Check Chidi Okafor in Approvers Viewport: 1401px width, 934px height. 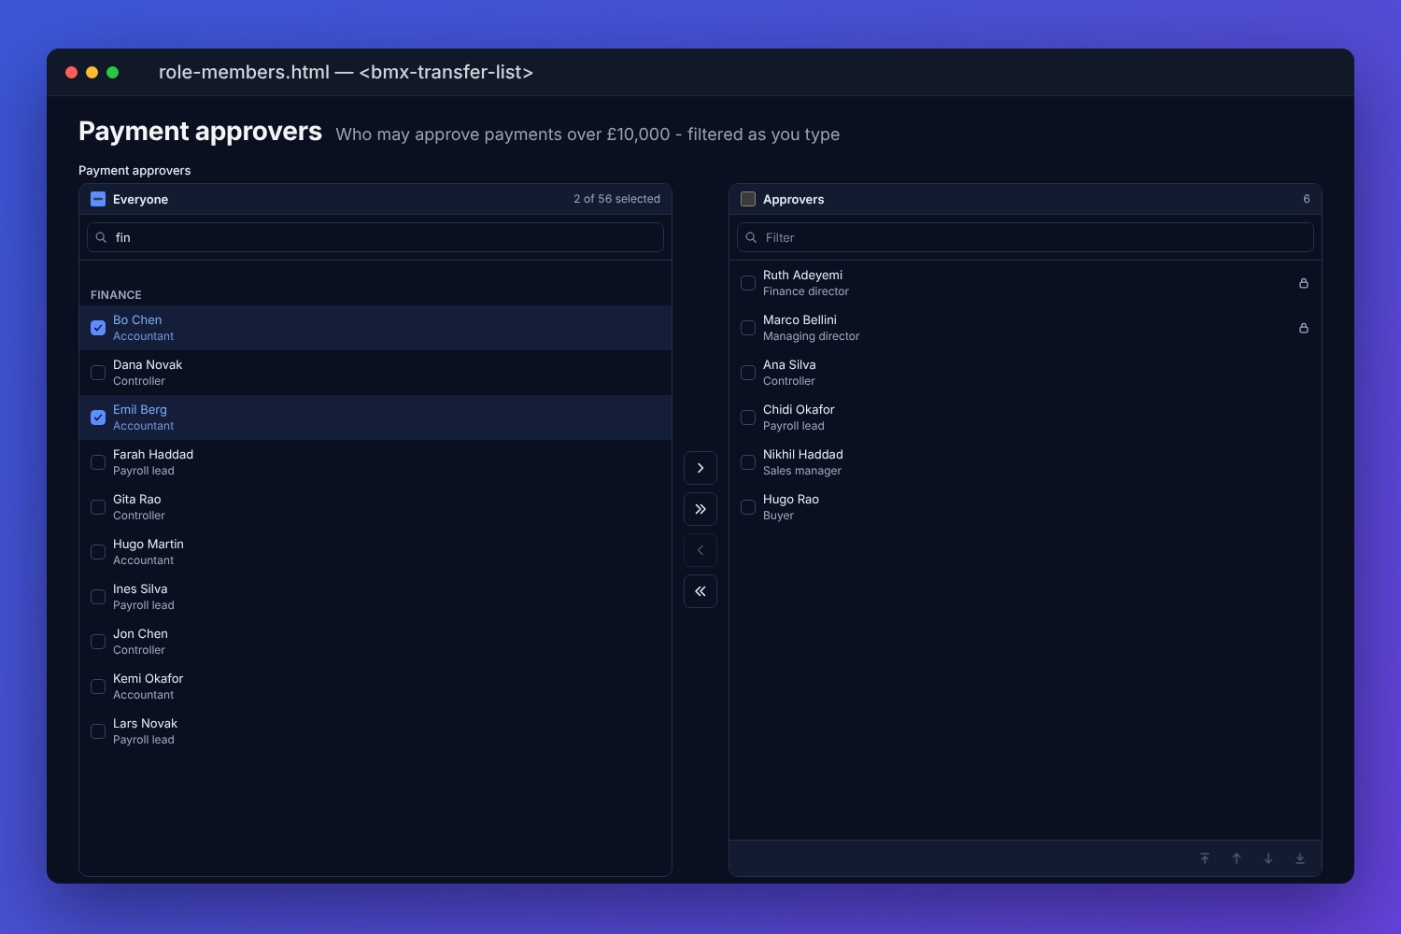[748, 417]
